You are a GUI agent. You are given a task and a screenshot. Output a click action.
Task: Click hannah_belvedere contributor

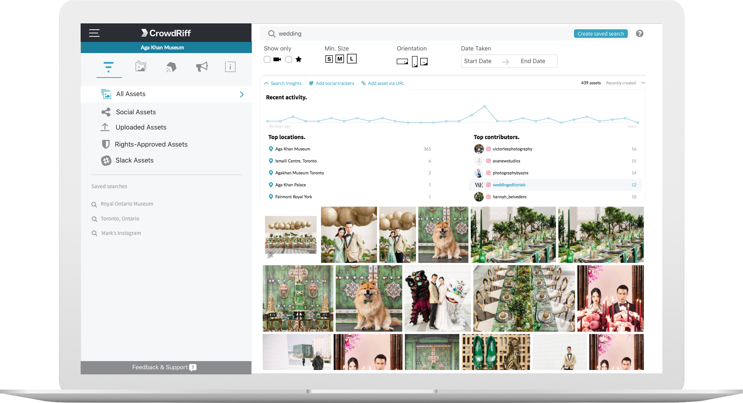(509, 197)
